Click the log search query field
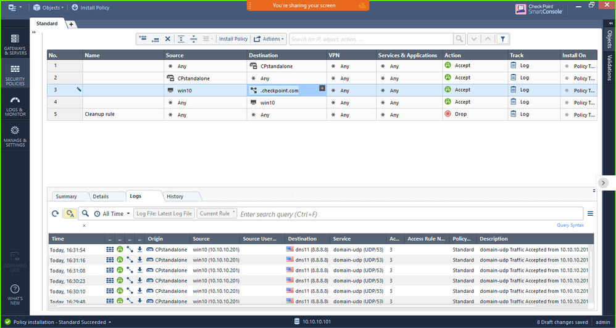 point(407,214)
